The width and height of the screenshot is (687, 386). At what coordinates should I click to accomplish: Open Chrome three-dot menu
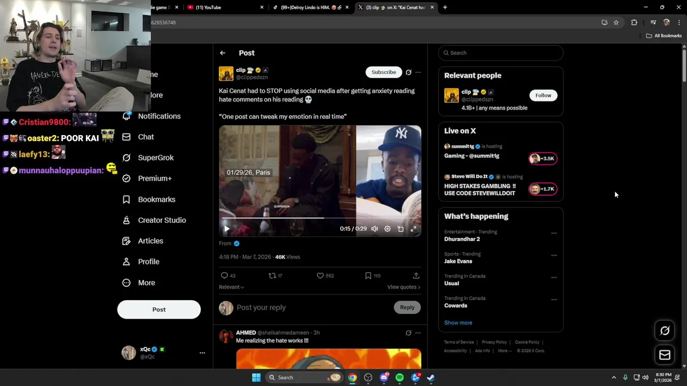point(679,23)
